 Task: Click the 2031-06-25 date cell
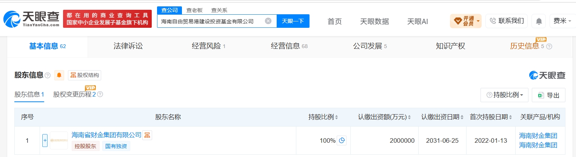pyautogui.click(x=442, y=140)
